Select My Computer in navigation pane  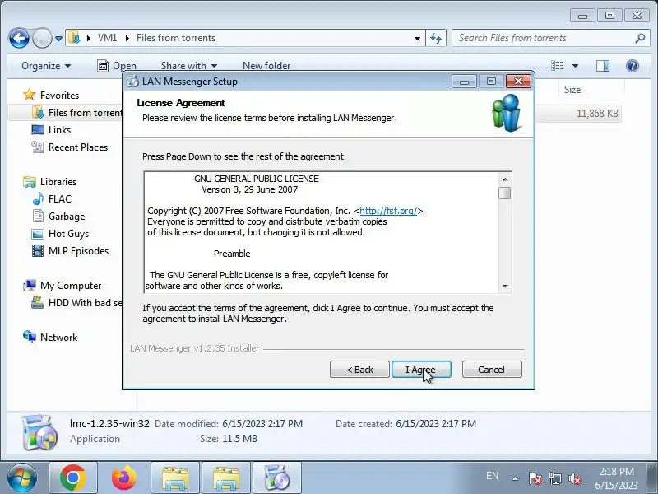[71, 285]
